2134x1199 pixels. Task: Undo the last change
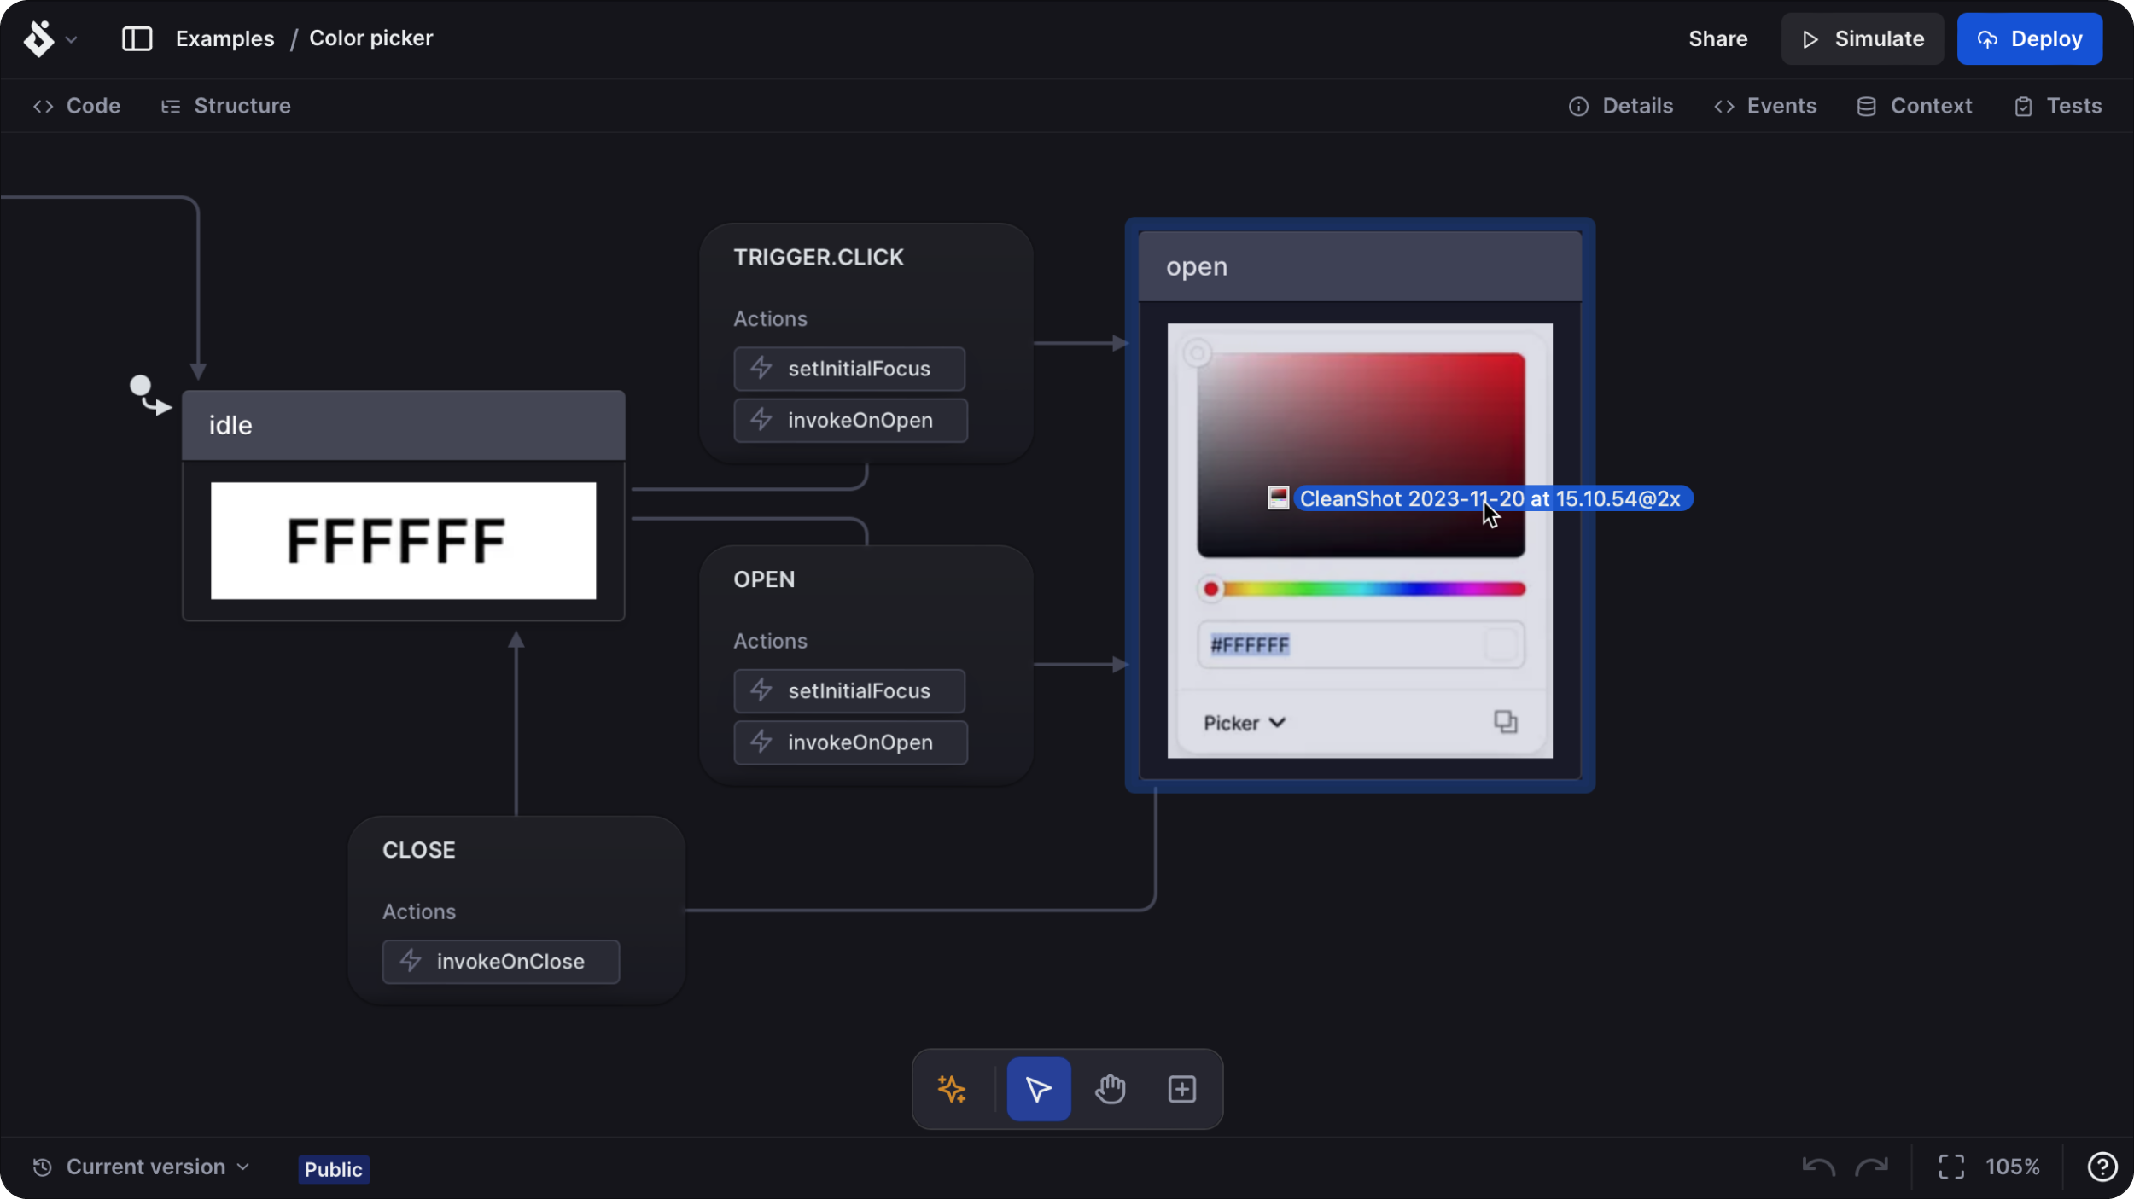point(1818,1166)
